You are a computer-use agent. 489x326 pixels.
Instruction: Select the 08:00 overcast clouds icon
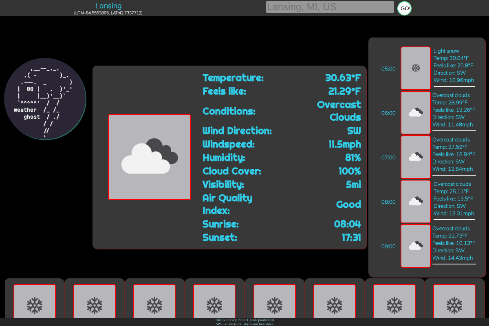pos(415,201)
